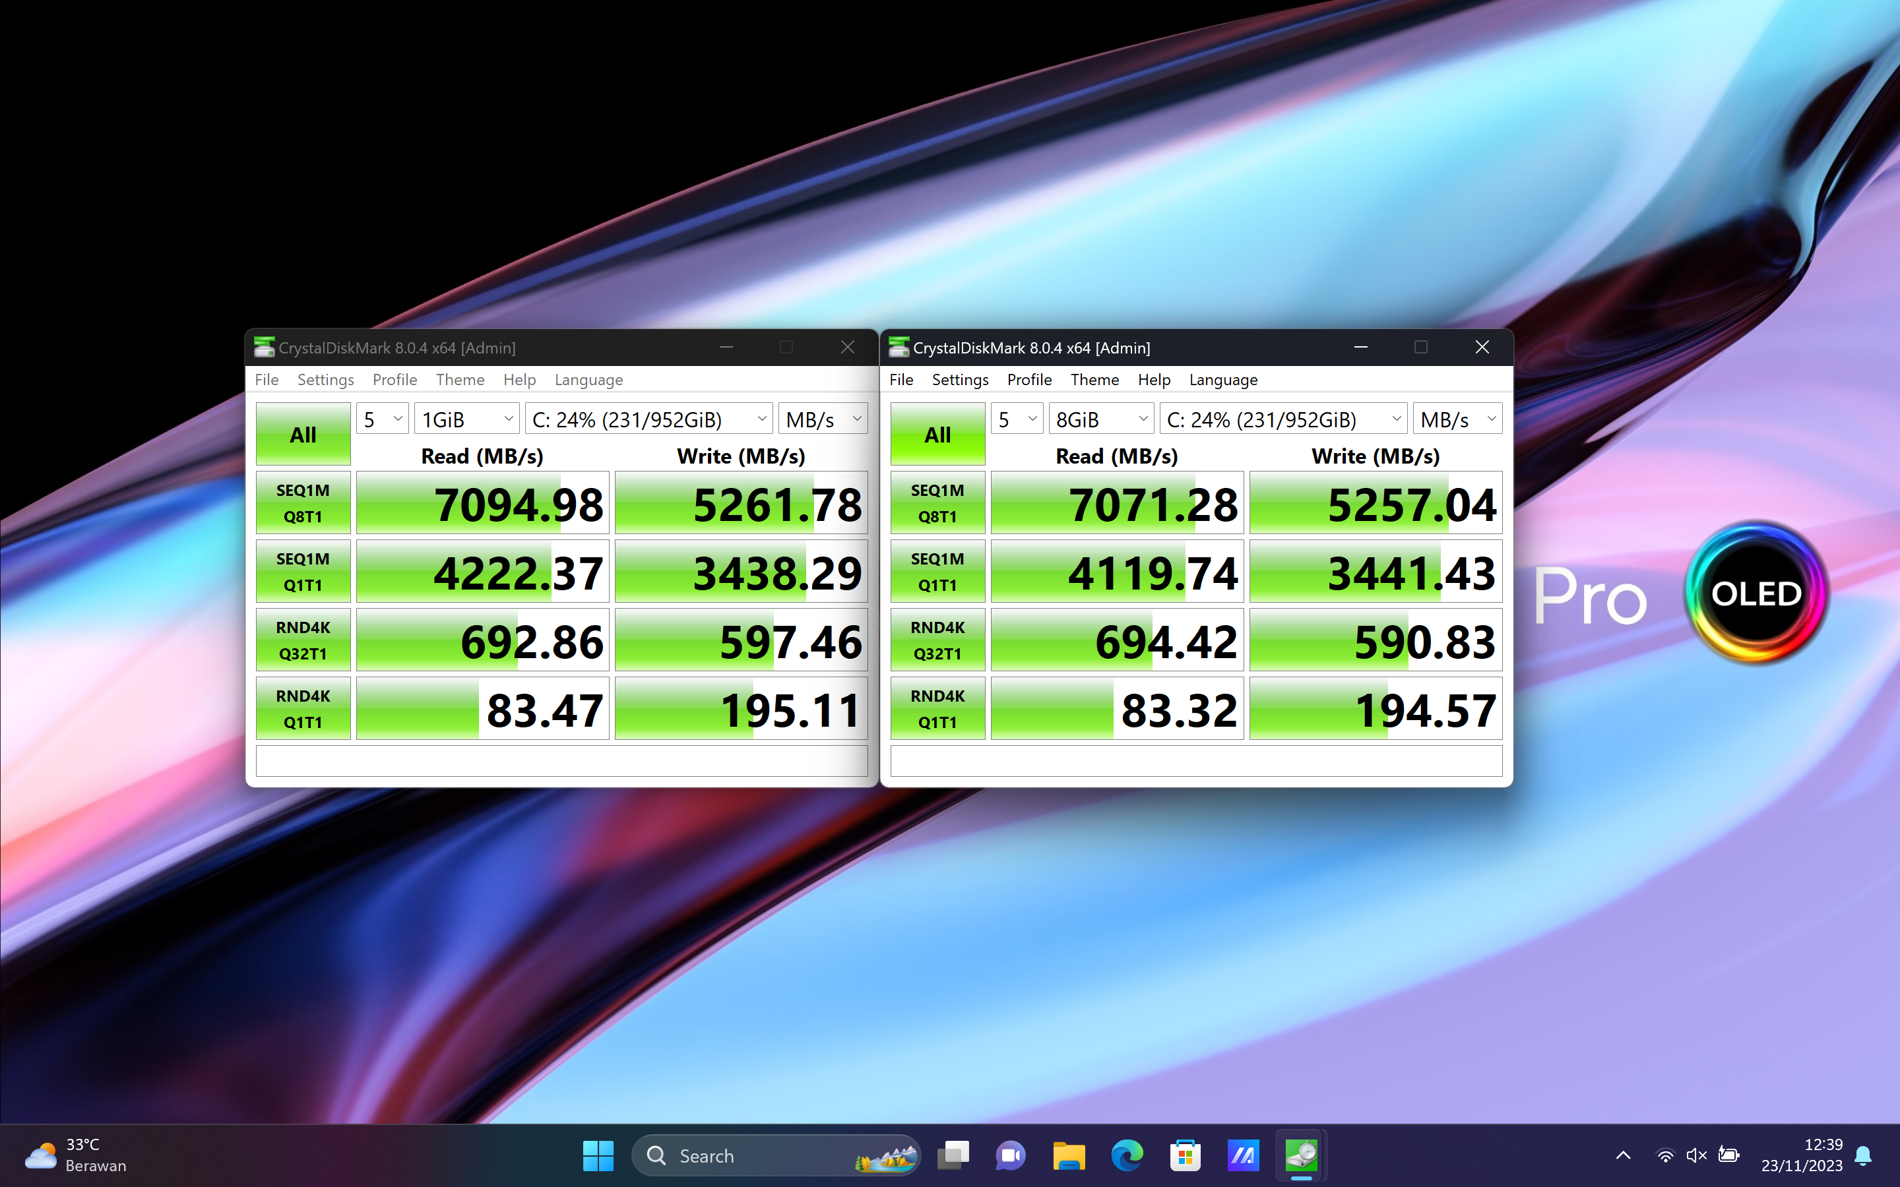This screenshot has width=1900, height=1187.
Task: Show hidden tray icons chevron
Action: 1623,1155
